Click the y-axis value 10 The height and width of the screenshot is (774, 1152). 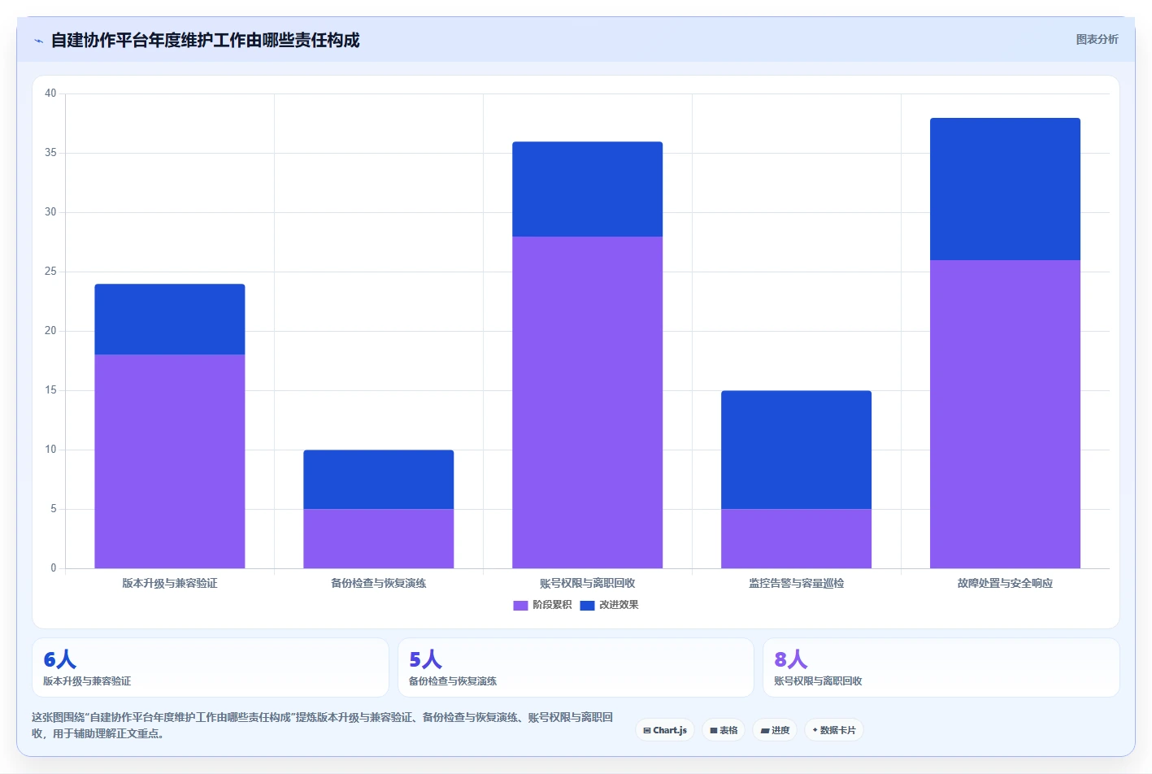(x=50, y=450)
